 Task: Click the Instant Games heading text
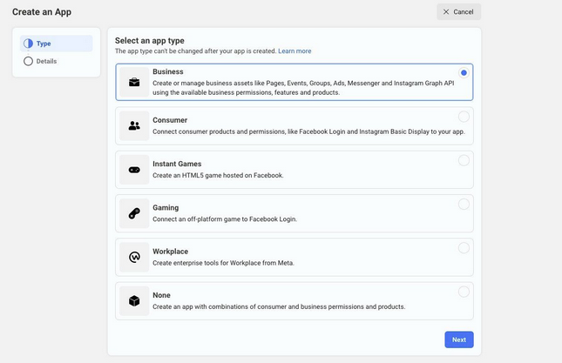177,164
